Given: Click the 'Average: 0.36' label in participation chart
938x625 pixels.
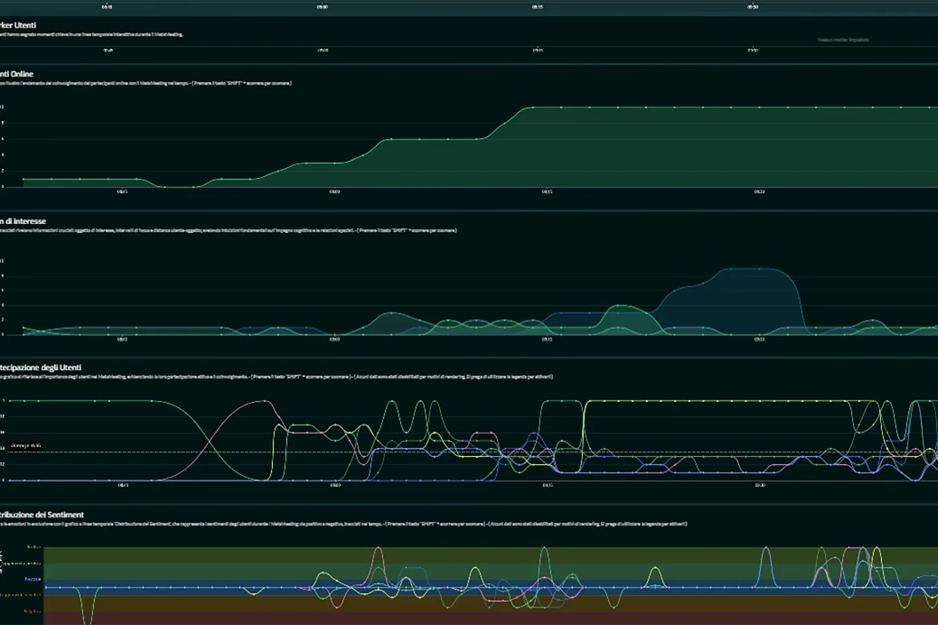Looking at the screenshot, I should (x=26, y=446).
